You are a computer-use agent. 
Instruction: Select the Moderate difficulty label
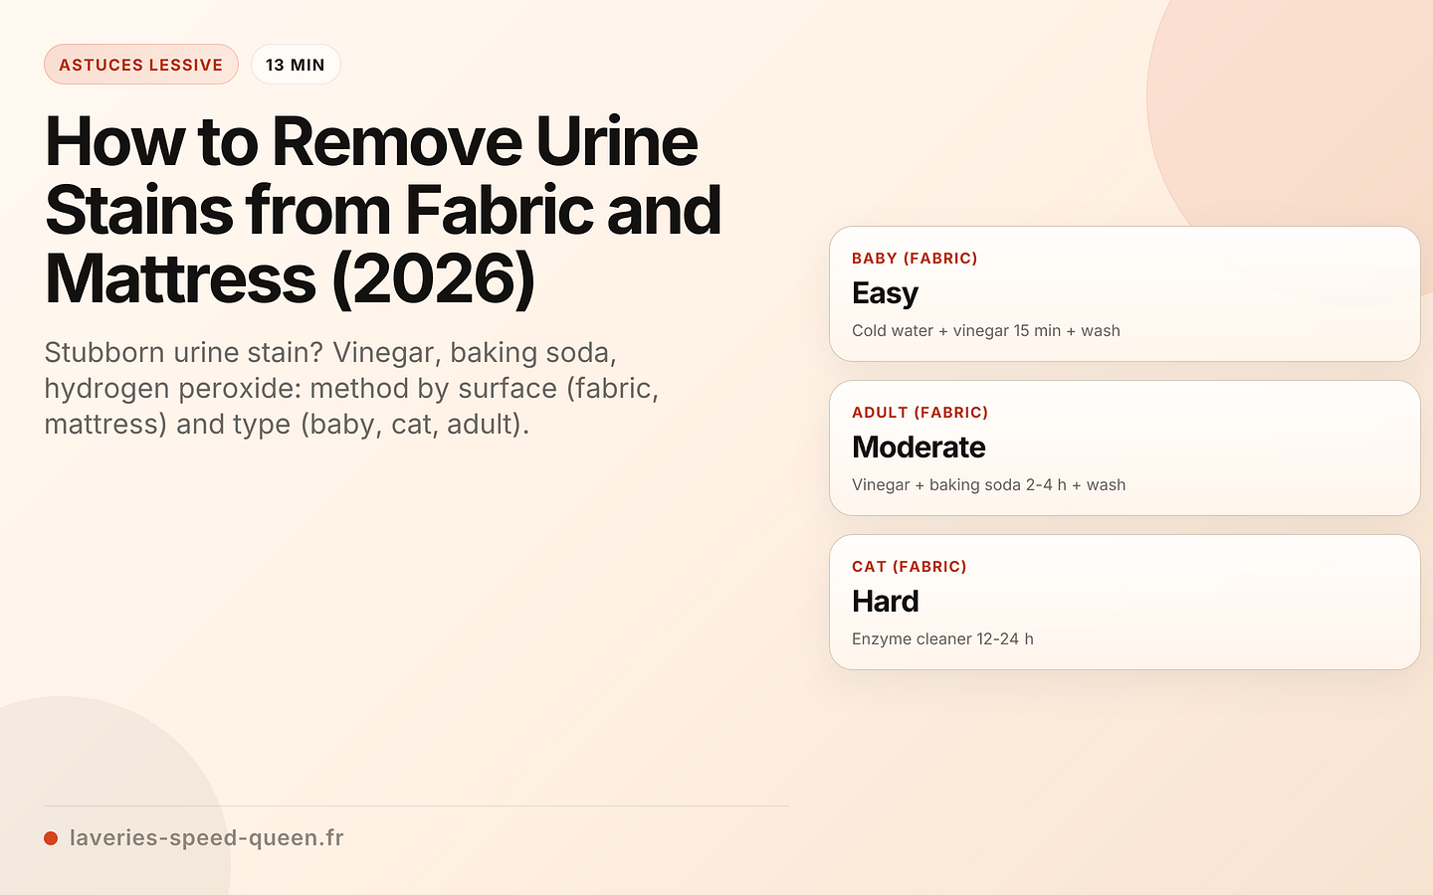[x=919, y=447]
